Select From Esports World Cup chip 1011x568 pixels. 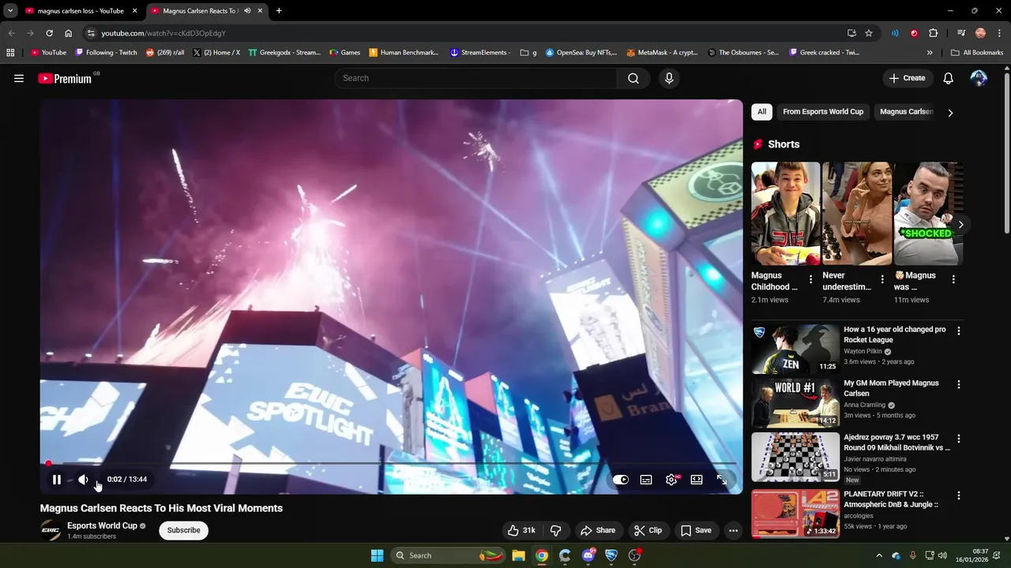tap(823, 112)
